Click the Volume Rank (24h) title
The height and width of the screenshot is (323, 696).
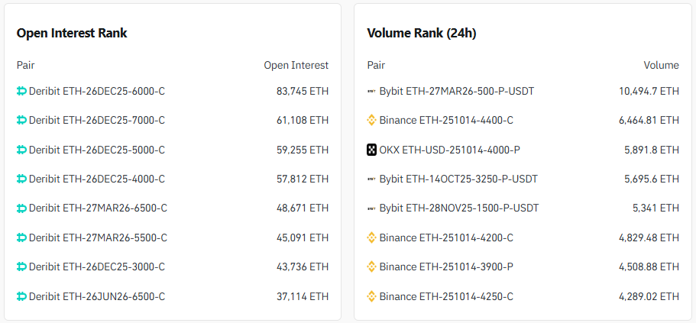[x=422, y=33]
